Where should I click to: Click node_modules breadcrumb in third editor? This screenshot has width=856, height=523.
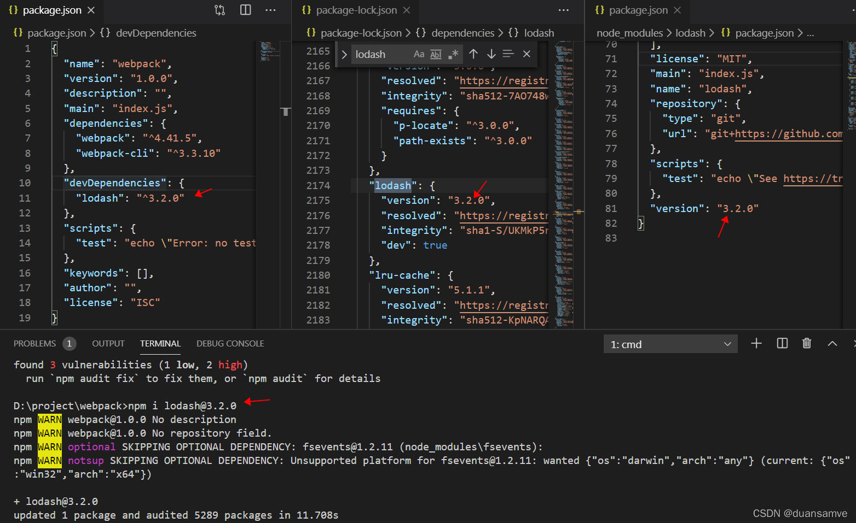[x=629, y=33]
